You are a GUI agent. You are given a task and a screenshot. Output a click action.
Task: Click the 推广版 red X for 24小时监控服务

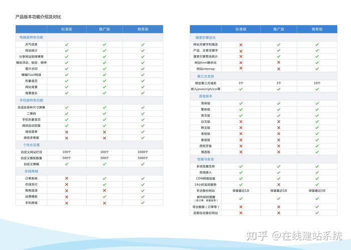279,184
